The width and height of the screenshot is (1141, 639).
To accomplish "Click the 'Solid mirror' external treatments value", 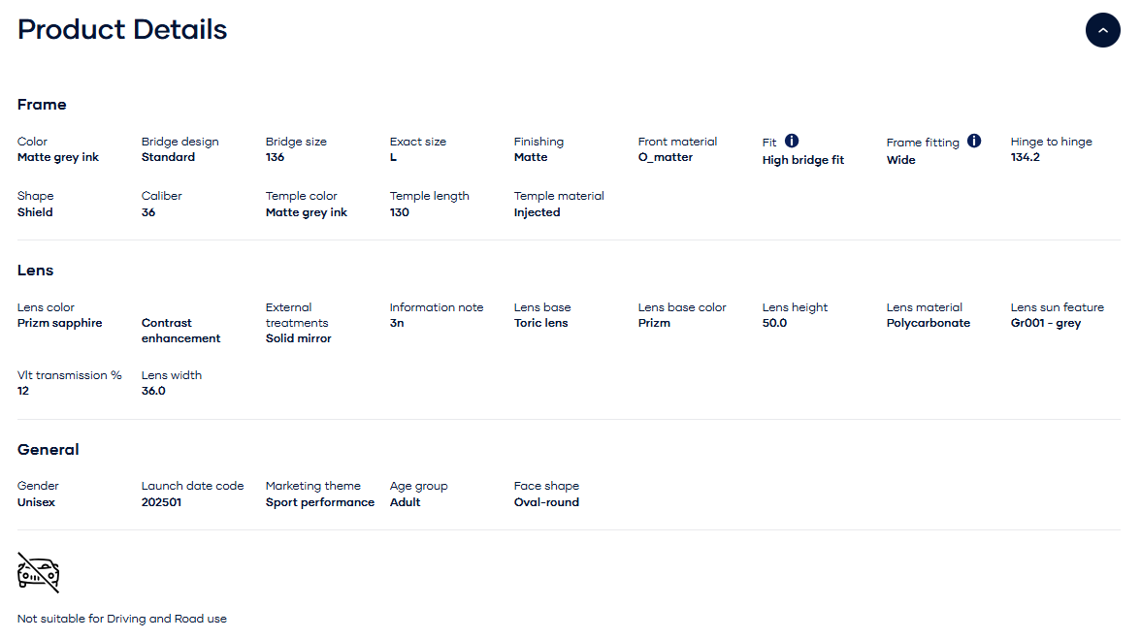I will click(299, 338).
